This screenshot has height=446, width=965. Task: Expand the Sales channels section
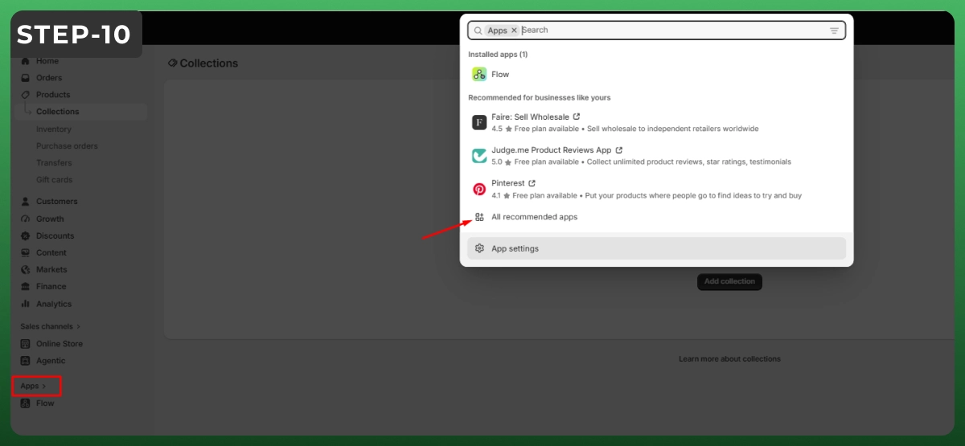(50, 326)
